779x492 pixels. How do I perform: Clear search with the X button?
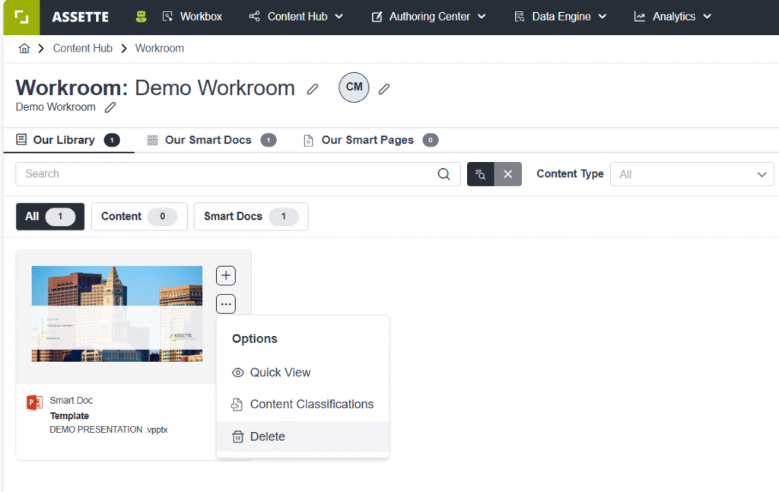click(x=507, y=174)
